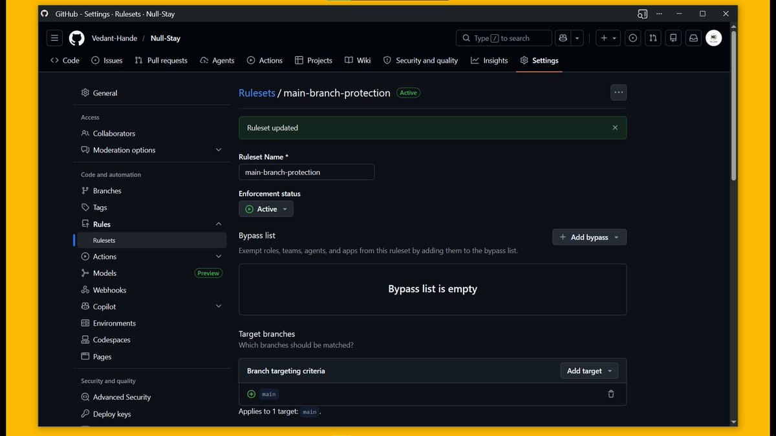
Task: Open Deploy keys in sidebar
Action: click(x=151, y=414)
